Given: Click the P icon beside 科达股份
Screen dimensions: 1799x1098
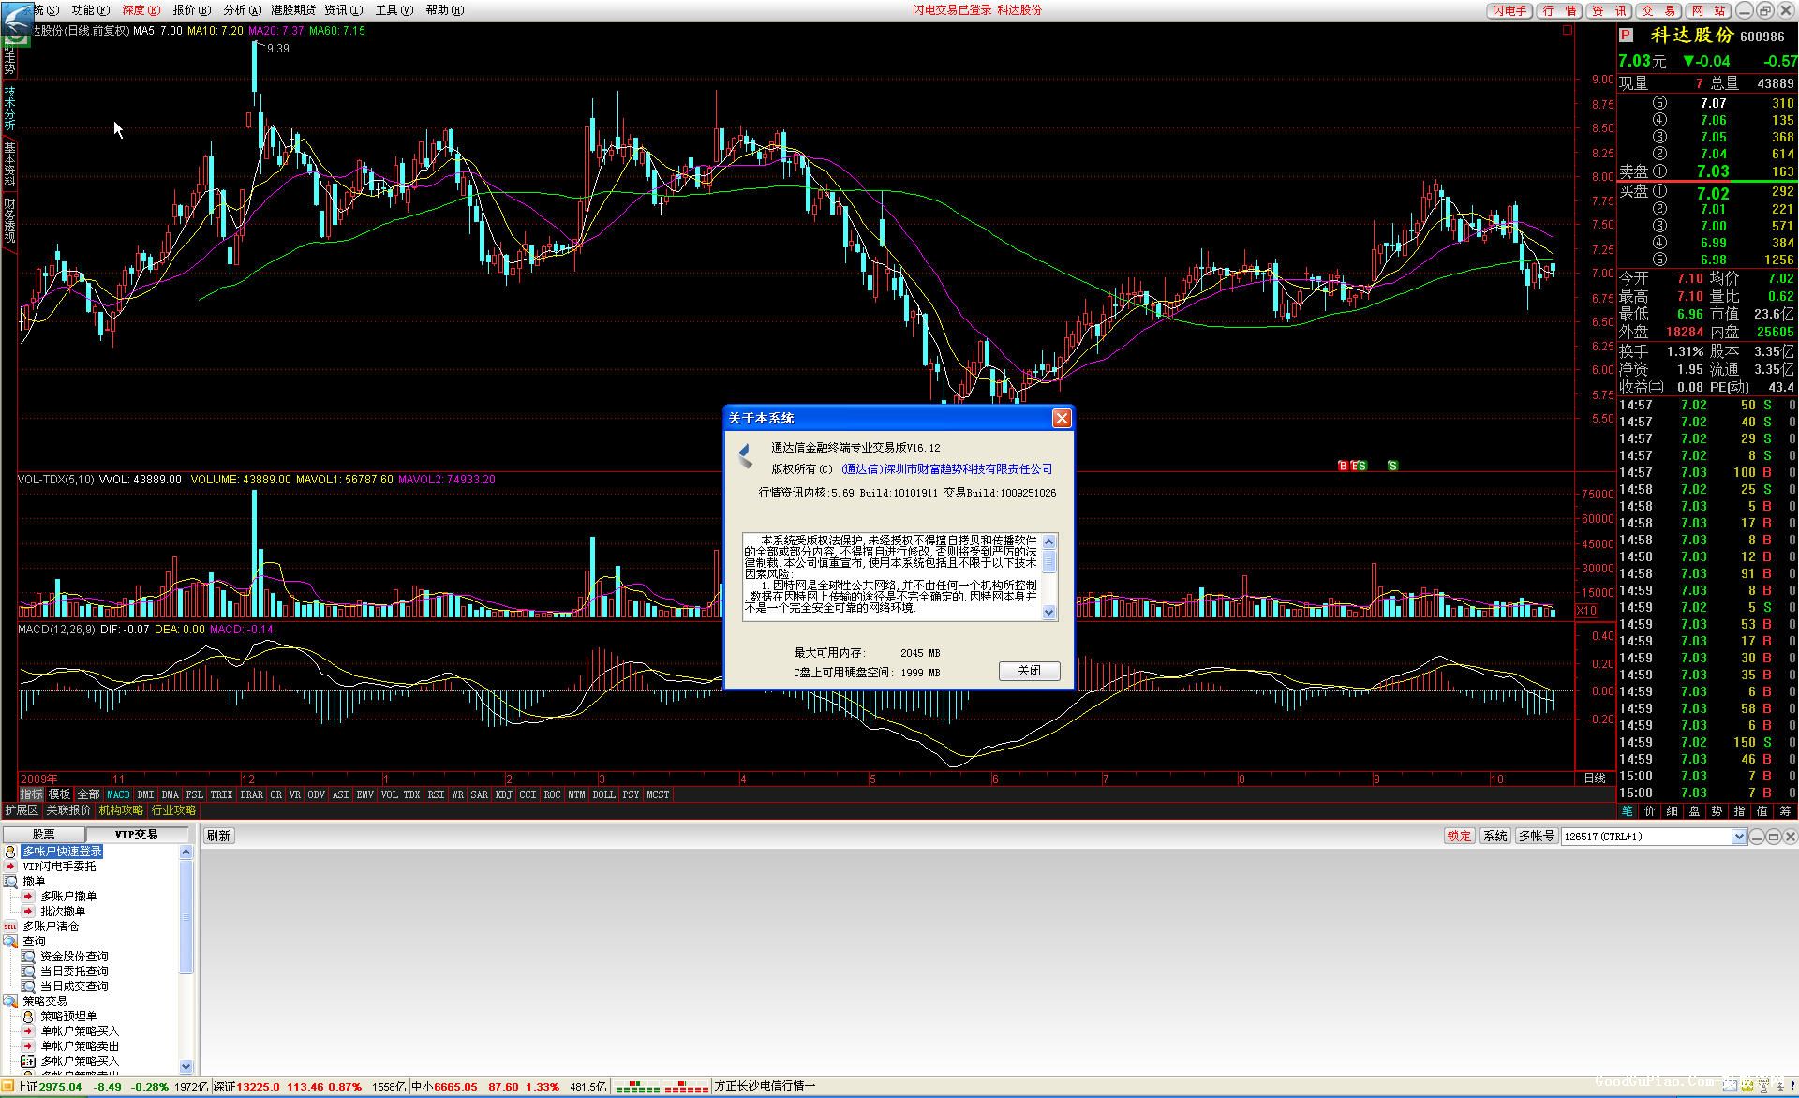Looking at the screenshot, I should 1626,35.
